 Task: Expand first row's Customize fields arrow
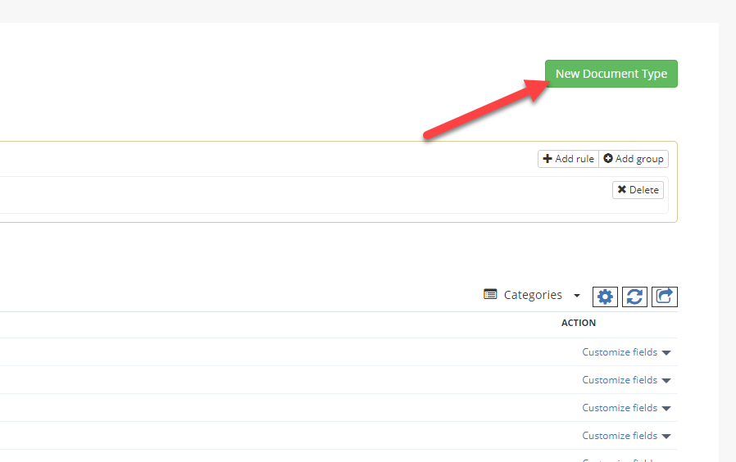point(666,353)
